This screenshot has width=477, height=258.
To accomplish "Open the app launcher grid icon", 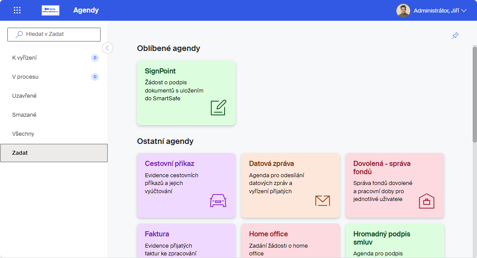I will pyautogui.click(x=17, y=10).
